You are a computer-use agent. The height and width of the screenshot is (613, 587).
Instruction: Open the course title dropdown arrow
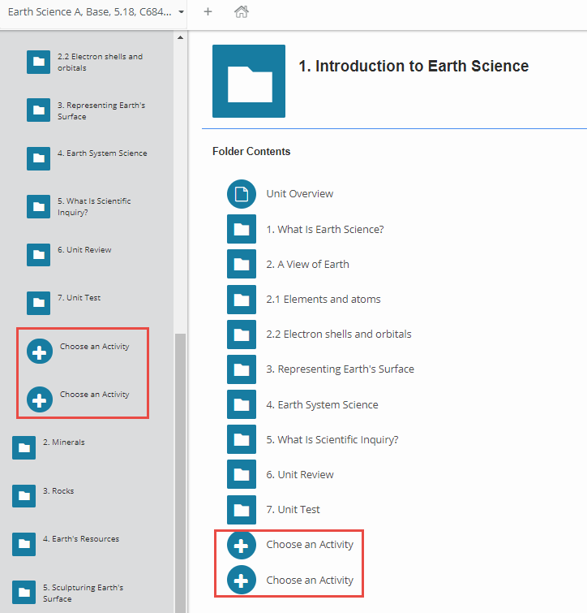(x=181, y=12)
